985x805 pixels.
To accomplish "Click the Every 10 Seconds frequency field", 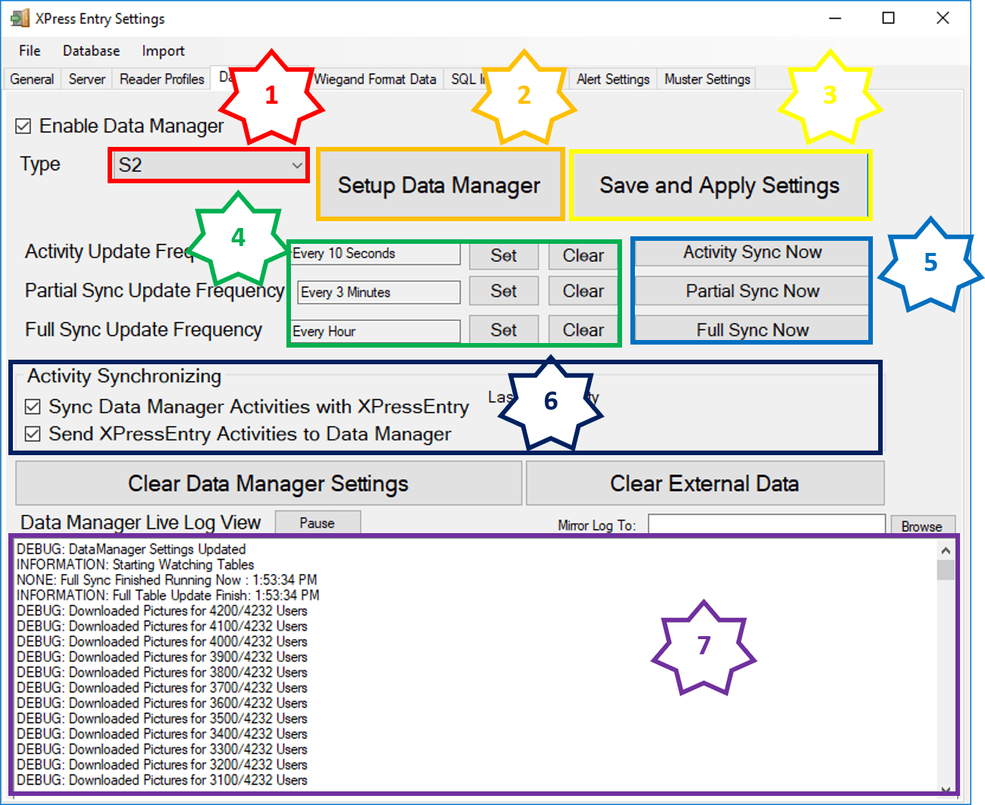I will [376, 254].
